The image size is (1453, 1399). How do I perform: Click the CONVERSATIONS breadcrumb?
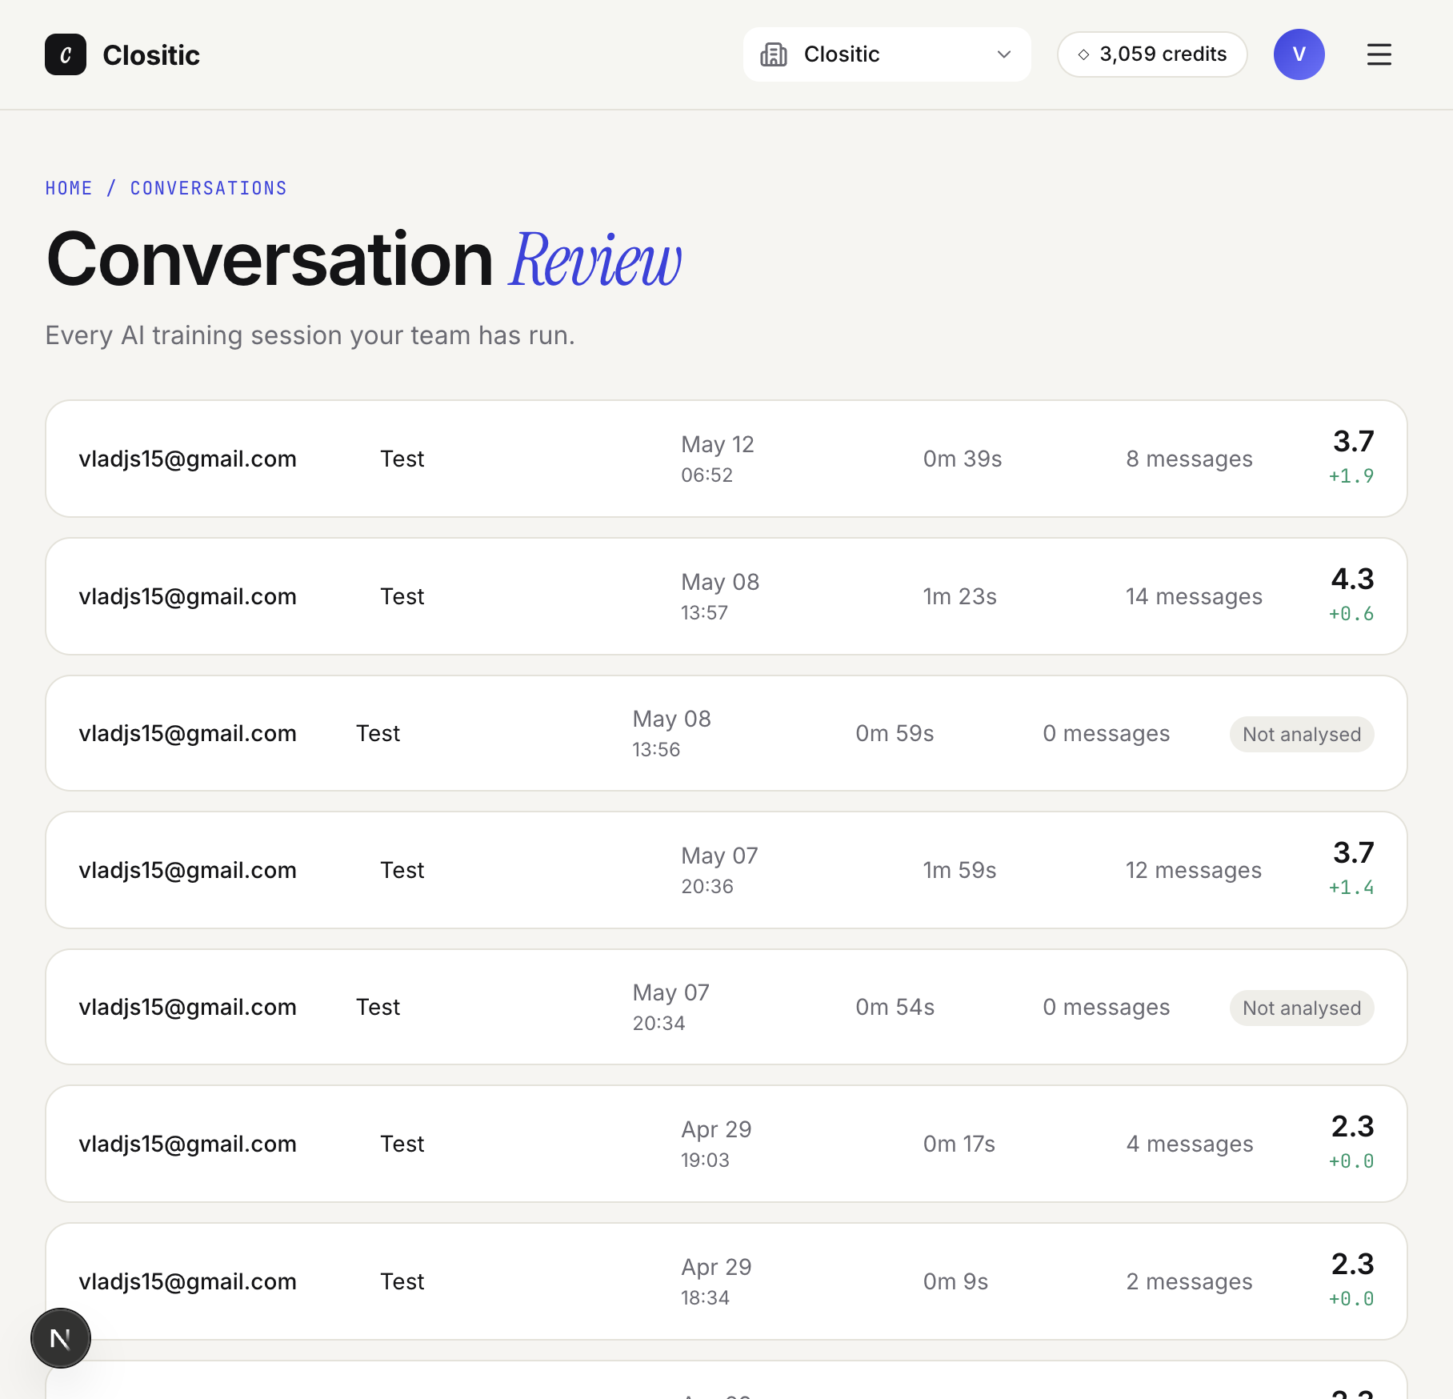pos(208,188)
